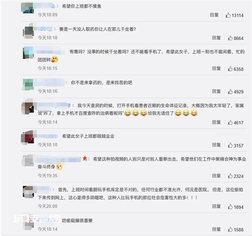Open avatar of first commenter at top
The image size is (252, 236).
27,8
